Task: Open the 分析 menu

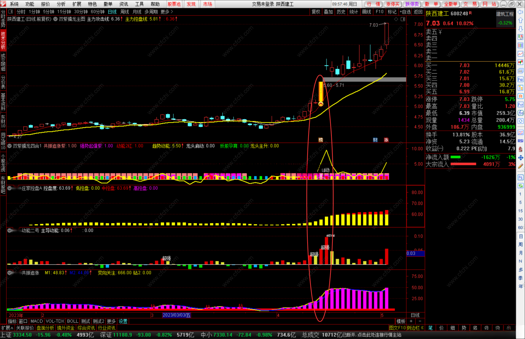Action: tap(61, 4)
